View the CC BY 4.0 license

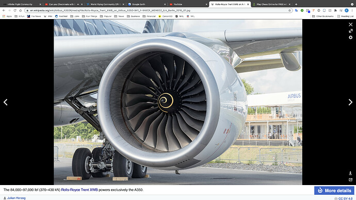pos(345,198)
